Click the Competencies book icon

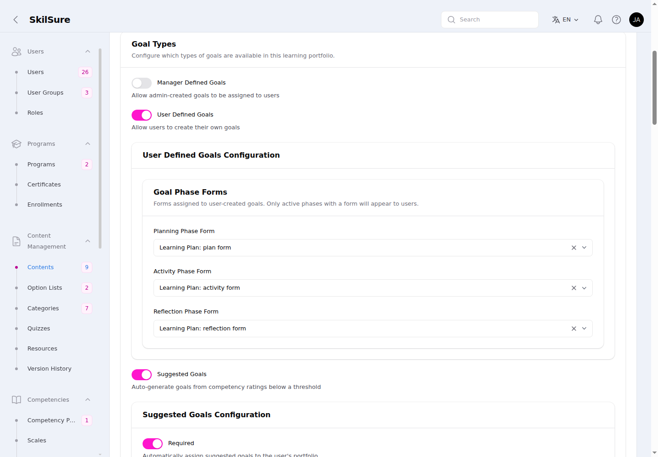tap(16, 400)
